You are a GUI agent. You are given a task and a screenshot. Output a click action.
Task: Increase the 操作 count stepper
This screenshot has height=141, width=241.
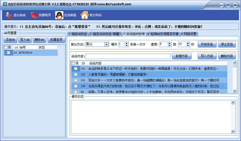coord(126,43)
